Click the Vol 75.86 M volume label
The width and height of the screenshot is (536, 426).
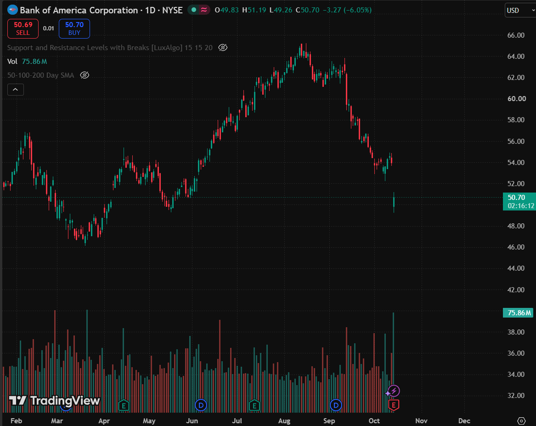tap(27, 62)
